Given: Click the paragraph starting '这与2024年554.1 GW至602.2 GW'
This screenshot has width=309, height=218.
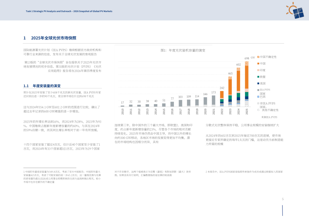Looking at the screenshot, I should [x=62, y=110].
